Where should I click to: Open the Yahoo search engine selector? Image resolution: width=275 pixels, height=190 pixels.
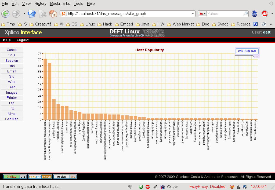pyautogui.click(x=202, y=14)
